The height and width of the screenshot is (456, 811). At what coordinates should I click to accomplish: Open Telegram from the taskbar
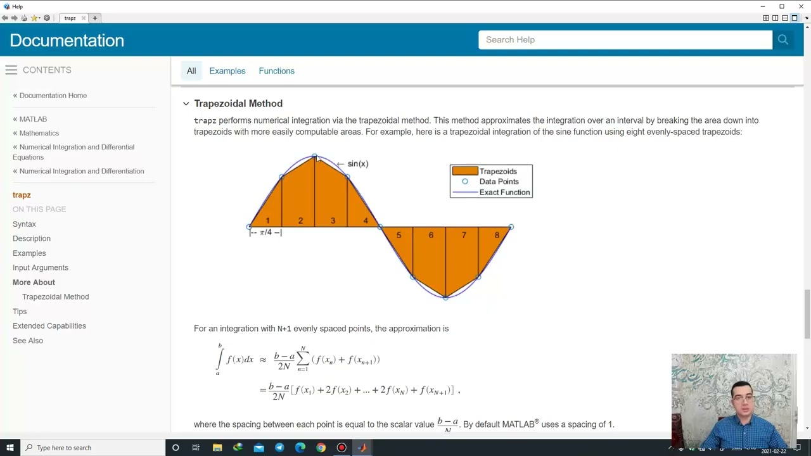click(x=279, y=448)
